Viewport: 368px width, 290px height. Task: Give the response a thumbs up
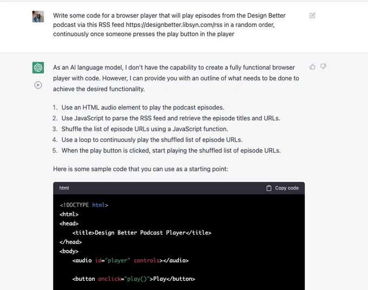[312, 67]
